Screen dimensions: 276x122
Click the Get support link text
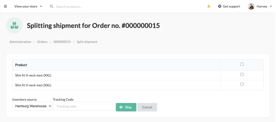232,6
